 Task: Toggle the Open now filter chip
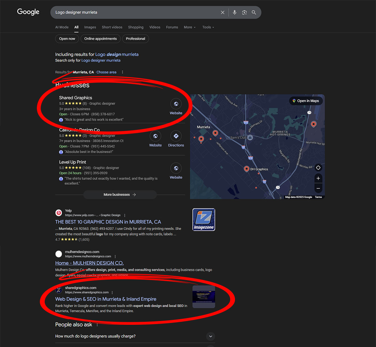point(67,39)
